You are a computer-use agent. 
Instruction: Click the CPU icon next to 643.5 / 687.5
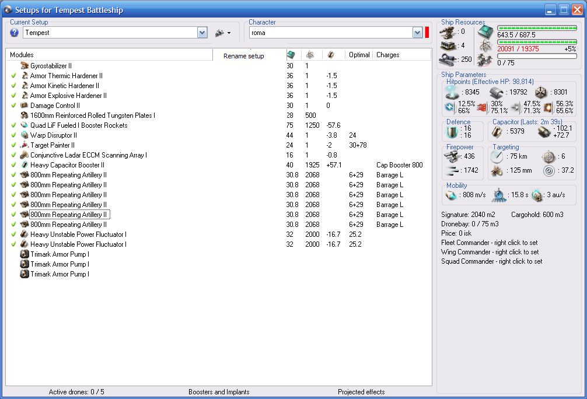point(485,33)
